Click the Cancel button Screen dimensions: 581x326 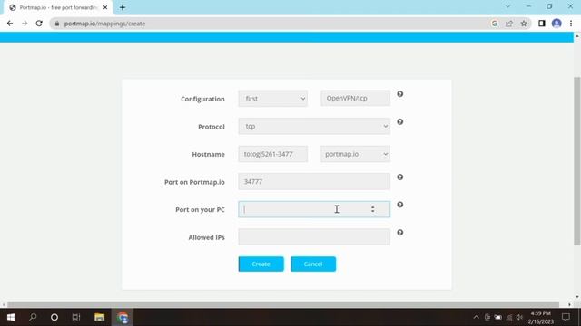(x=313, y=264)
